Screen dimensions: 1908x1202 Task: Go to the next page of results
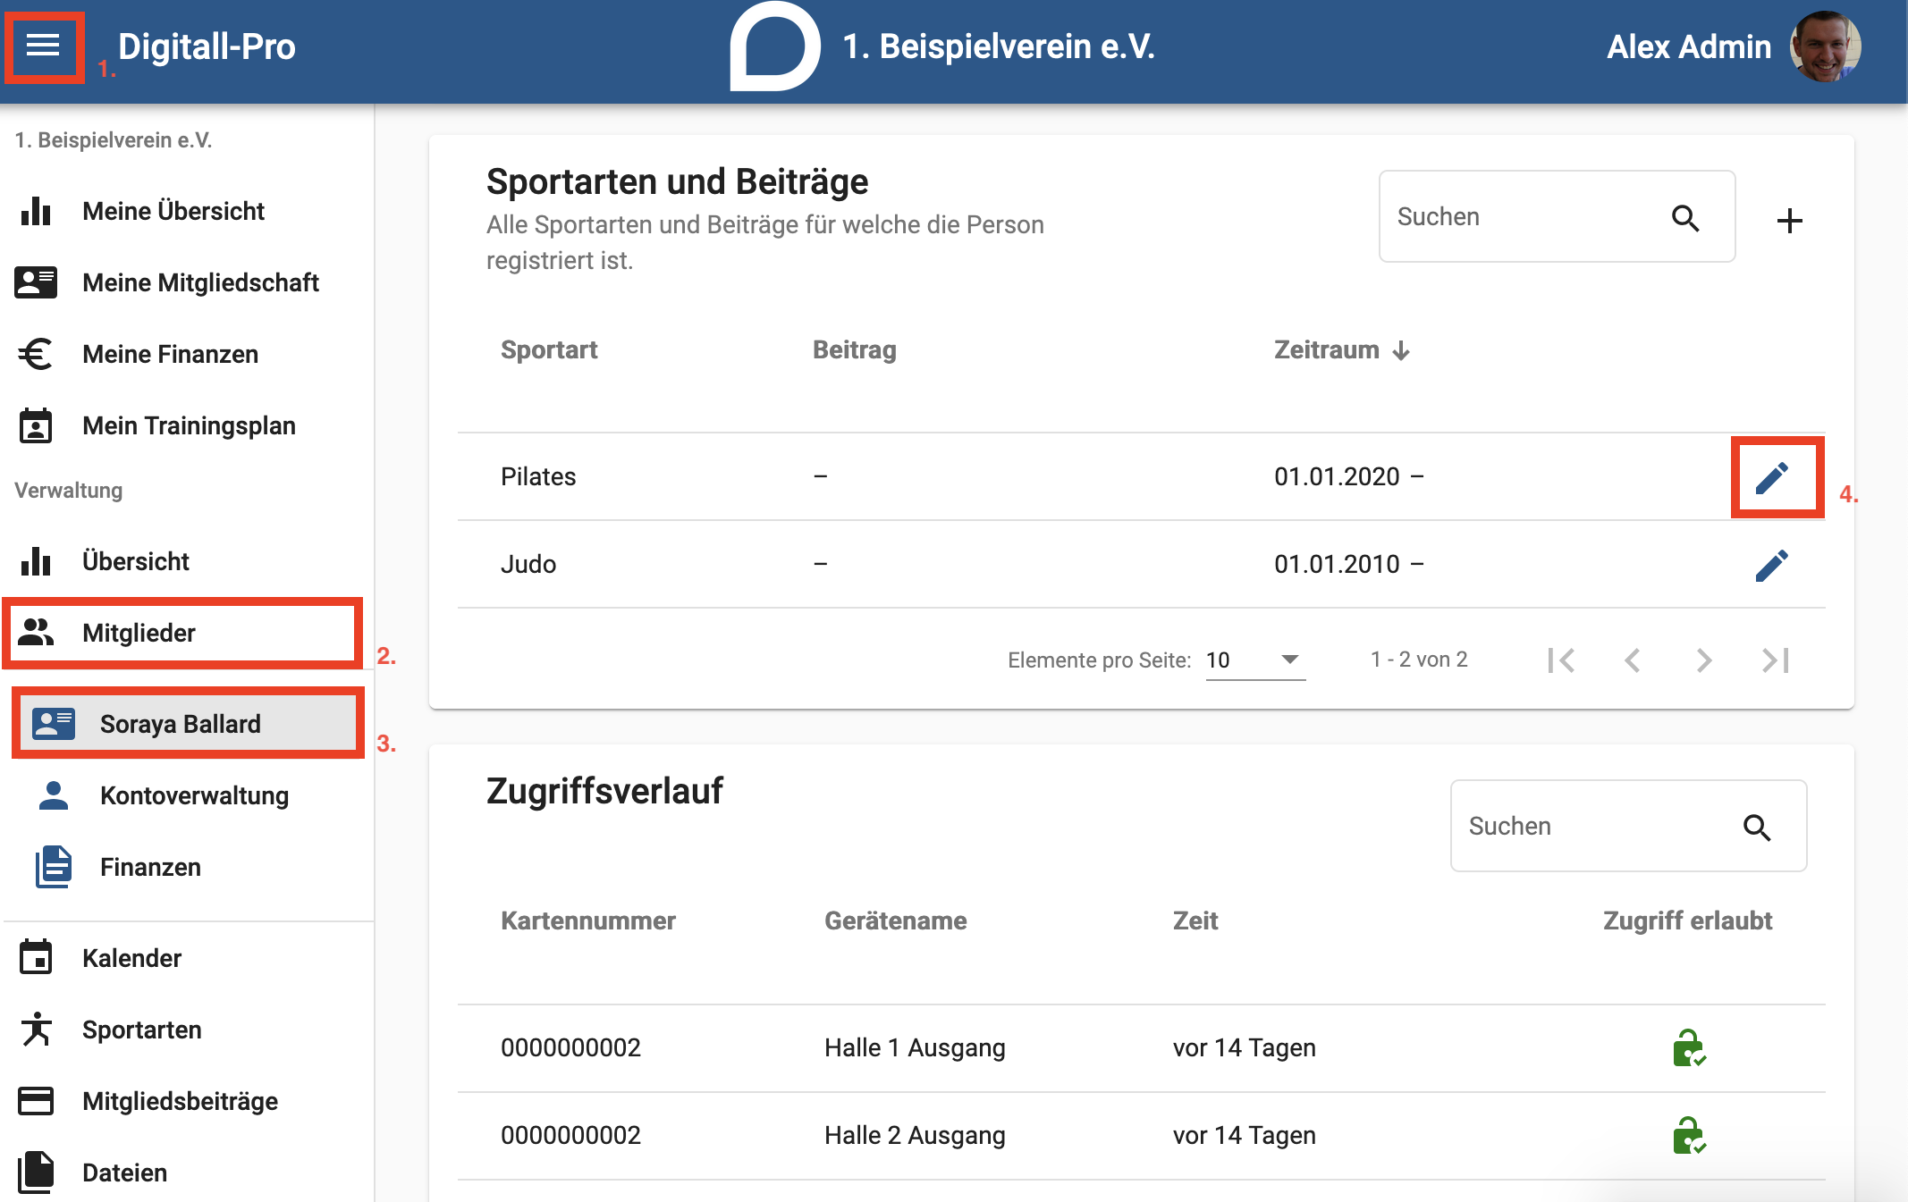[1703, 660]
